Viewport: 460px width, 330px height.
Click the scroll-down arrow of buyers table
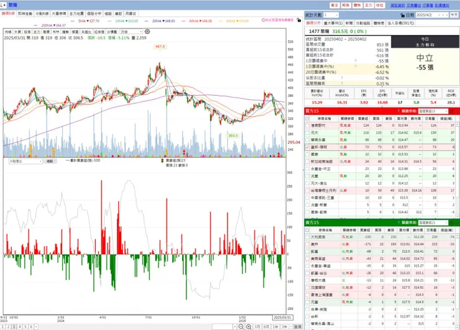[458, 216]
